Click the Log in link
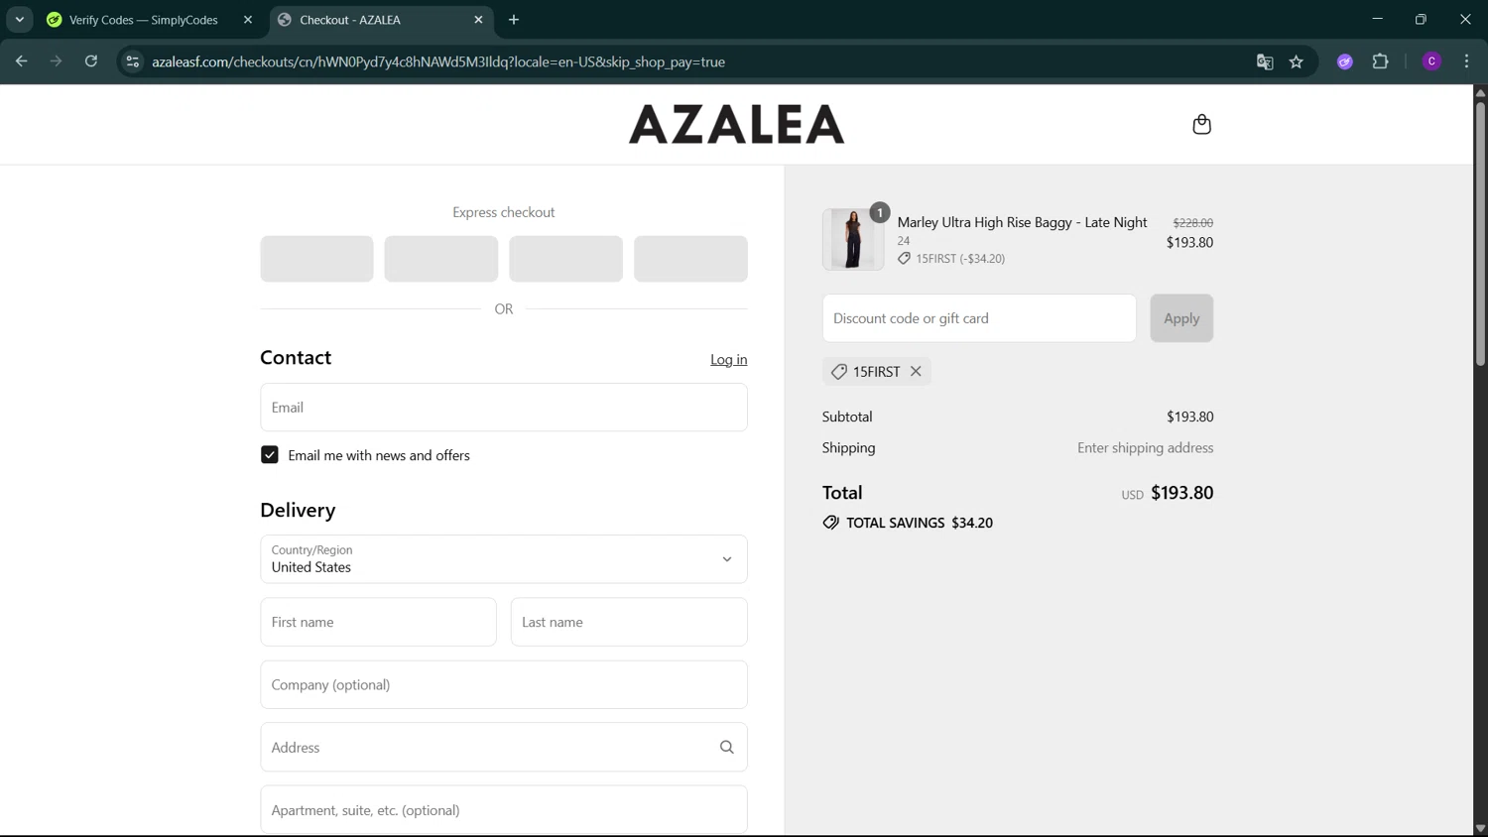The image size is (1488, 837). (728, 359)
